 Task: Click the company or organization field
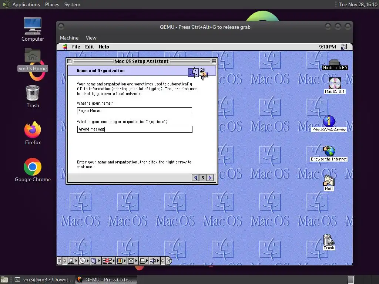pyautogui.click(x=135, y=129)
